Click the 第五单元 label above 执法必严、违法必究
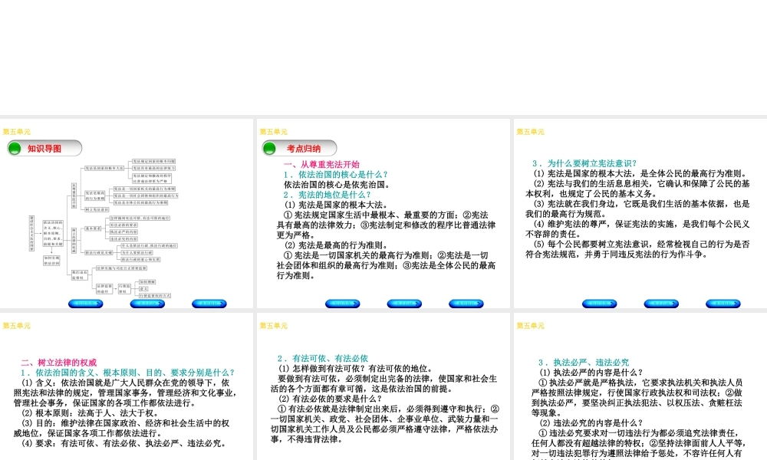This screenshot has width=767, height=460. pyautogui.click(x=530, y=326)
